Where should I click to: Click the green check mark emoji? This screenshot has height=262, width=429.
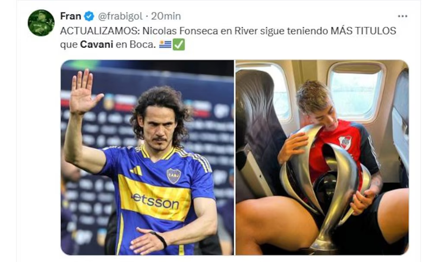(x=179, y=44)
